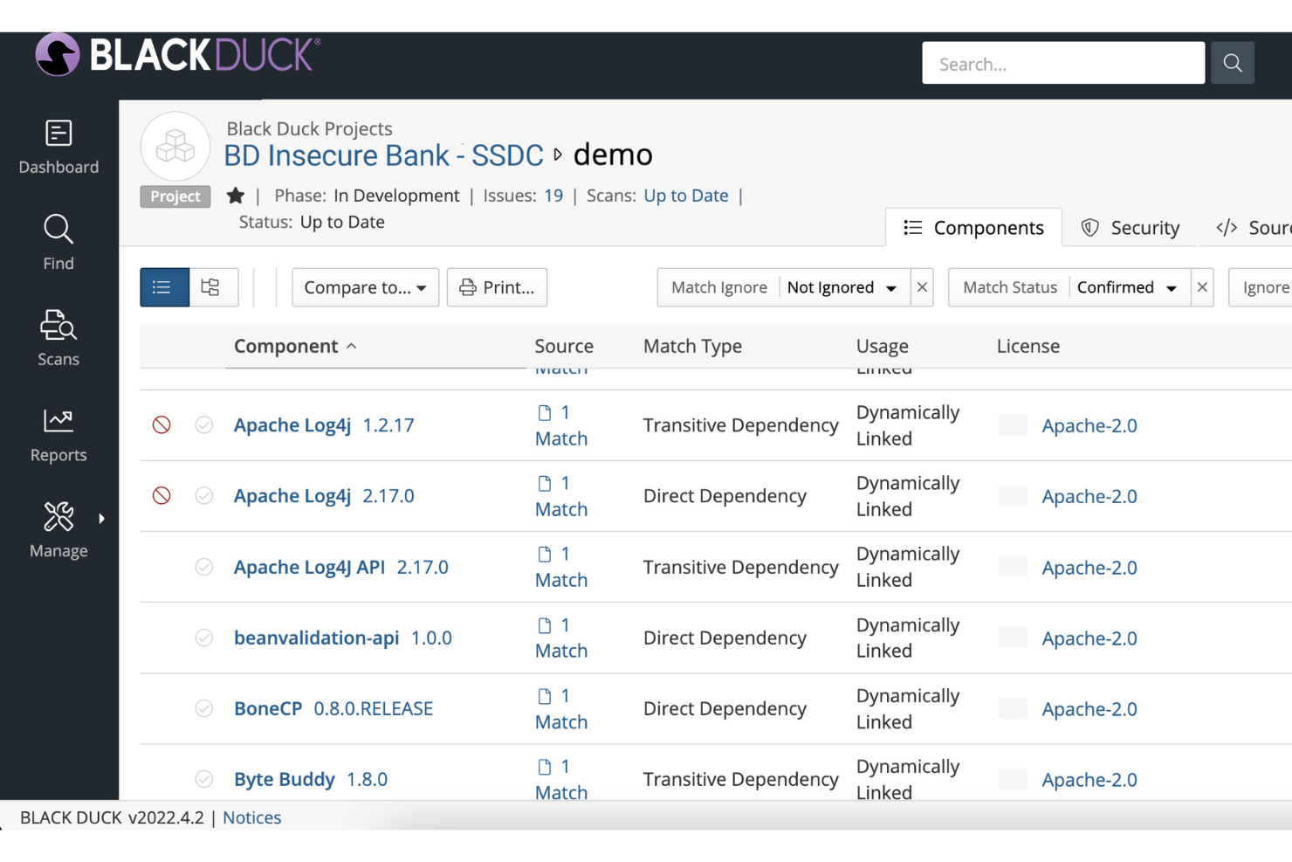Open the Reports sidebar item

pyautogui.click(x=58, y=435)
